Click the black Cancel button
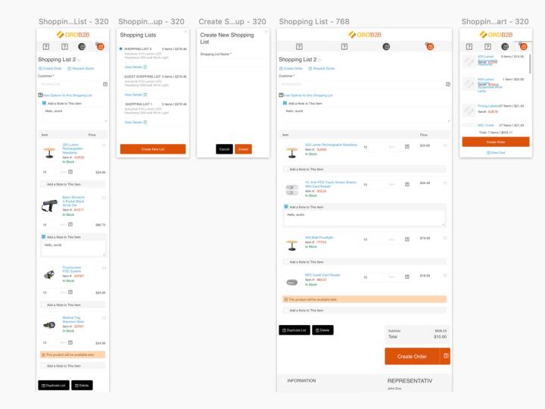Screen dimensions: 545x409 (x=224, y=149)
